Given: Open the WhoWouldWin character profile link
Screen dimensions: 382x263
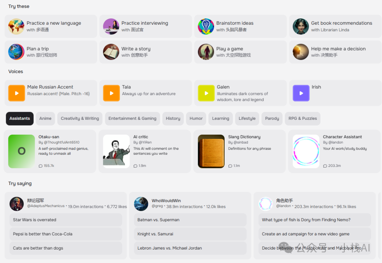Looking at the screenshot, I should pyautogui.click(x=166, y=201).
